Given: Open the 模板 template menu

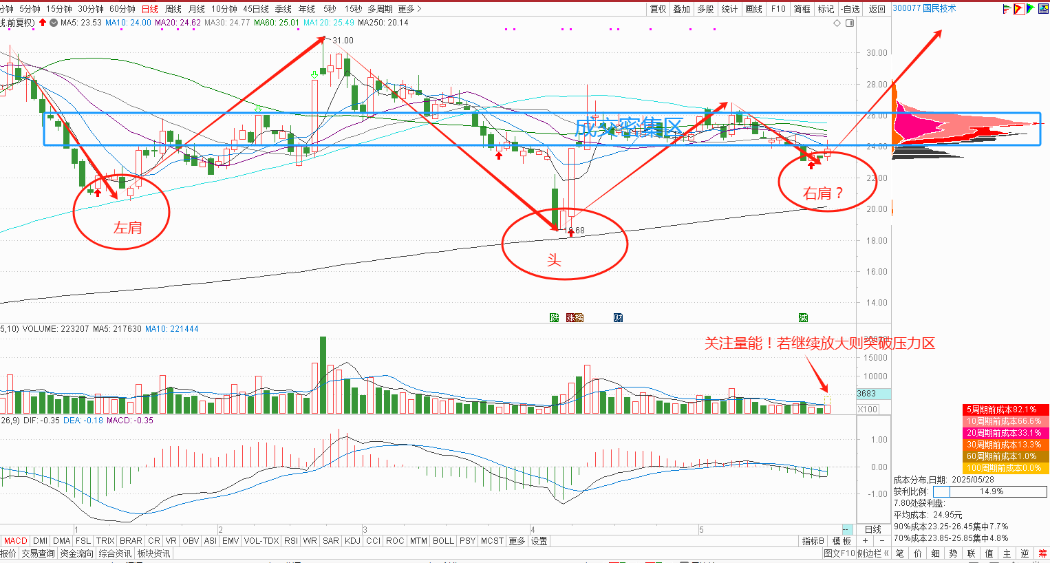Looking at the screenshot, I should pos(842,541).
